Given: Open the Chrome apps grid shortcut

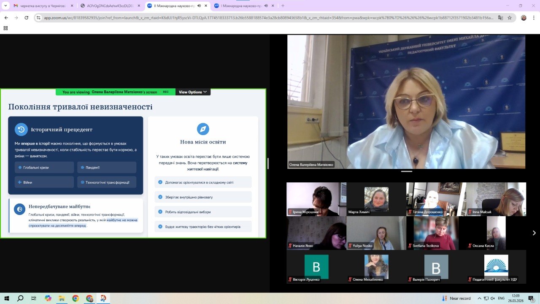Looking at the screenshot, I should tap(5, 28).
